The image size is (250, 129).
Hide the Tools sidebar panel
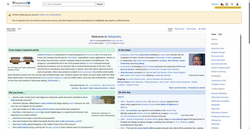tap(220, 34)
